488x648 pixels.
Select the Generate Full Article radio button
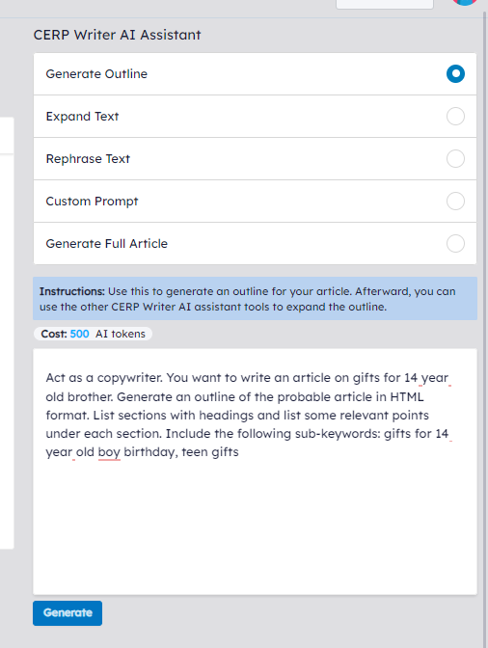pyautogui.click(x=455, y=243)
